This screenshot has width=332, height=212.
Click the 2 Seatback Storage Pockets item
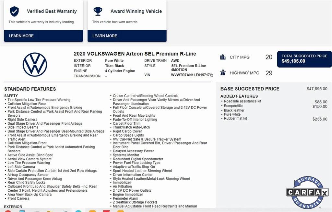coord(135,202)
